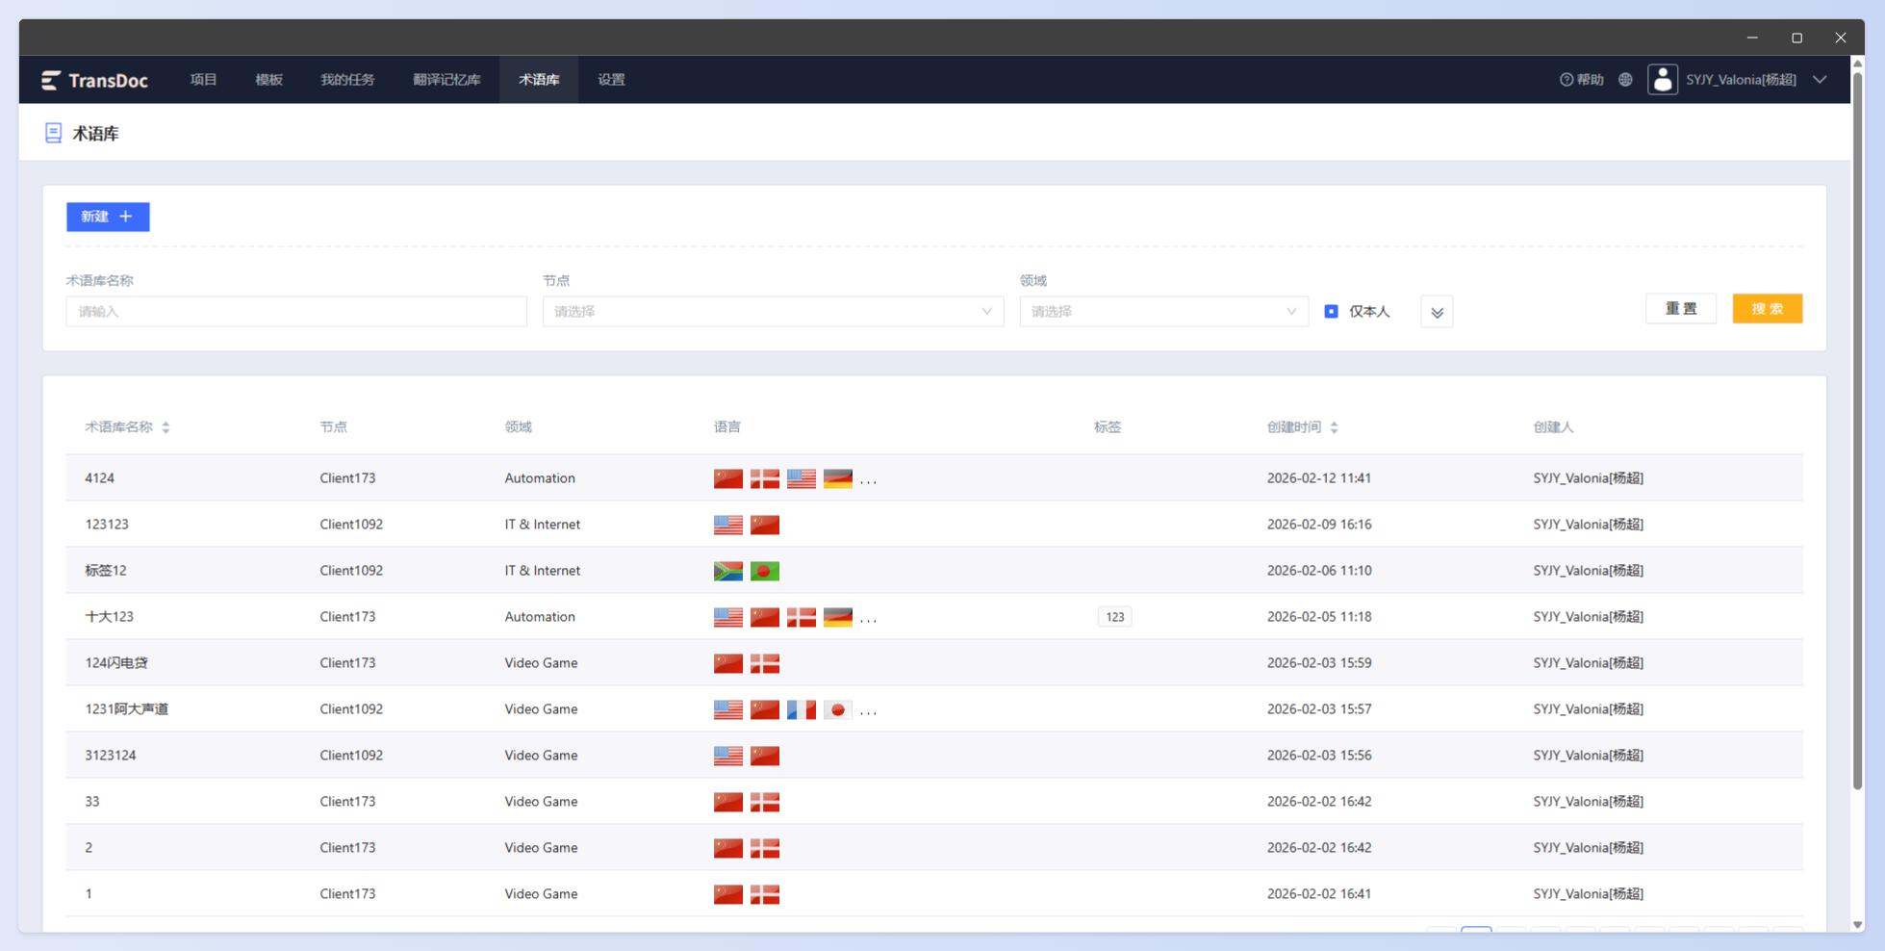
Task: Click the Bangladesh flag in row 标签12
Action: click(765, 571)
